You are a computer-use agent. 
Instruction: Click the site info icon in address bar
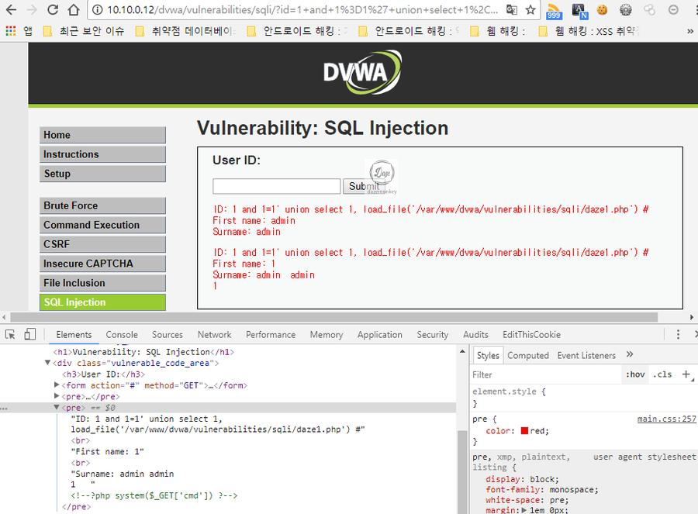click(x=98, y=10)
